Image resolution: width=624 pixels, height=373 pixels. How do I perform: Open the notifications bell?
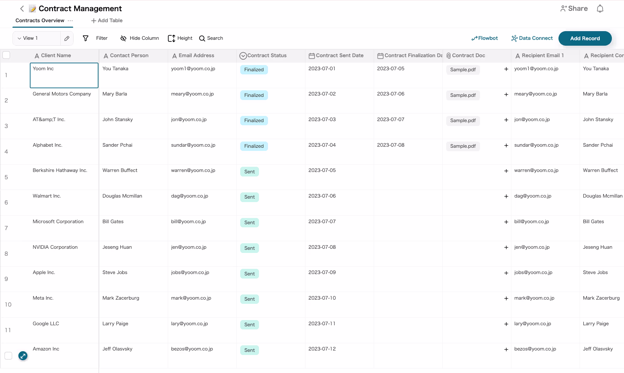pos(600,9)
